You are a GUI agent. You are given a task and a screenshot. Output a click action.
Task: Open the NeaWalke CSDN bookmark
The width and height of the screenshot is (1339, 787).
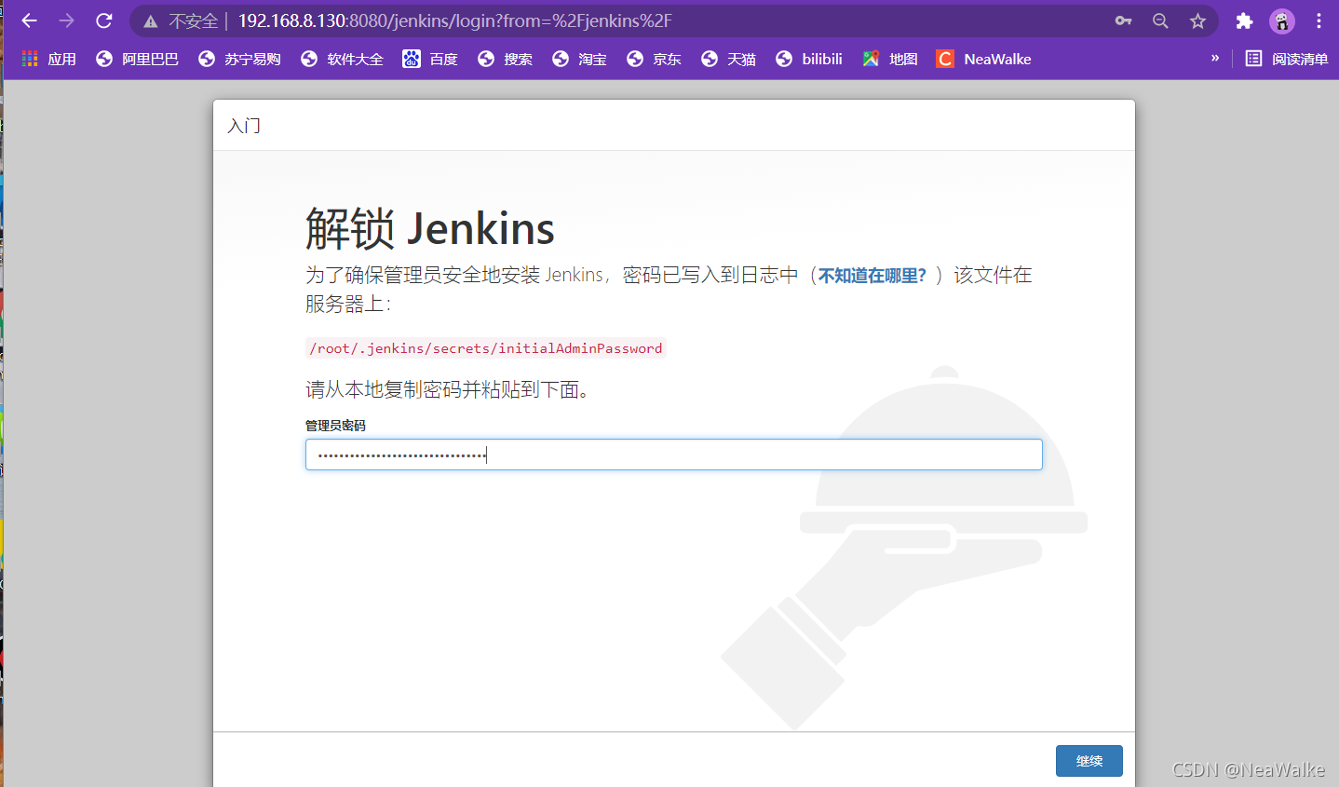[x=984, y=59]
